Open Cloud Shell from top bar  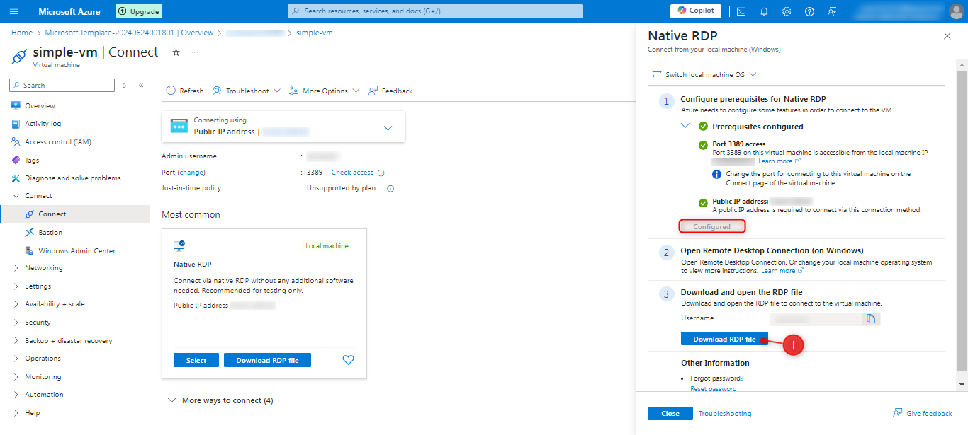pyautogui.click(x=741, y=11)
